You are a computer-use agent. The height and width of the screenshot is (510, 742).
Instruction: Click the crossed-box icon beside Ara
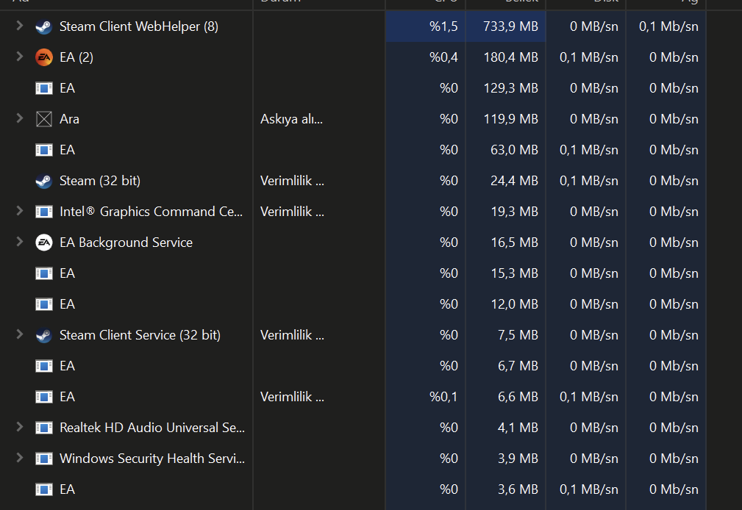[43, 119]
